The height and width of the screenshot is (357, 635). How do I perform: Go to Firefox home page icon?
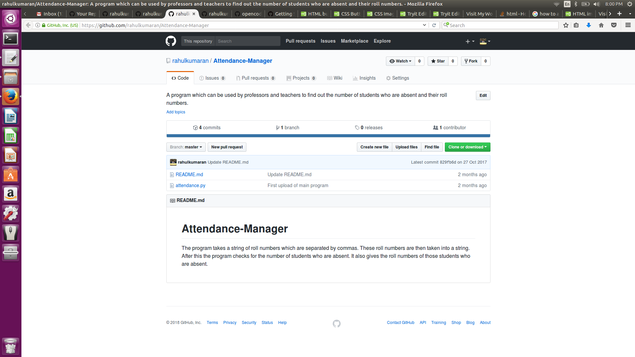point(601,25)
